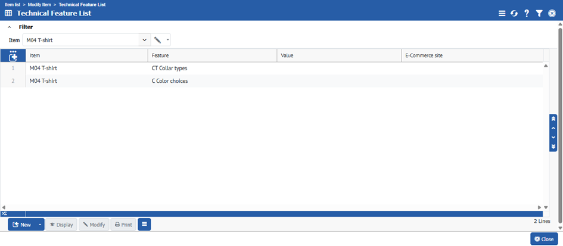This screenshot has width=563, height=246.
Task: Open the Item combo box dropdown
Action: coord(144,40)
